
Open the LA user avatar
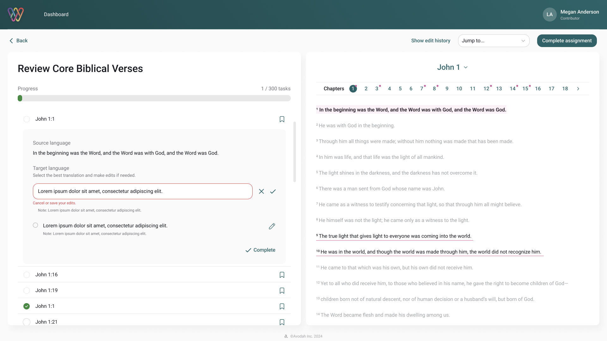coord(549,15)
